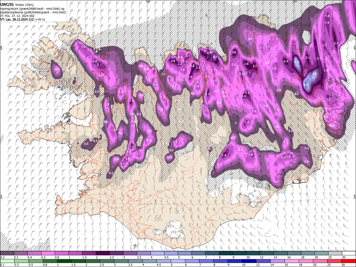Select the pale grey snow swatch between 25 and 30
356x267 pixels.
click(x=335, y=253)
